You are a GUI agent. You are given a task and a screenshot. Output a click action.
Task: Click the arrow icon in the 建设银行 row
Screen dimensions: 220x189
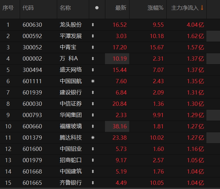93,93
